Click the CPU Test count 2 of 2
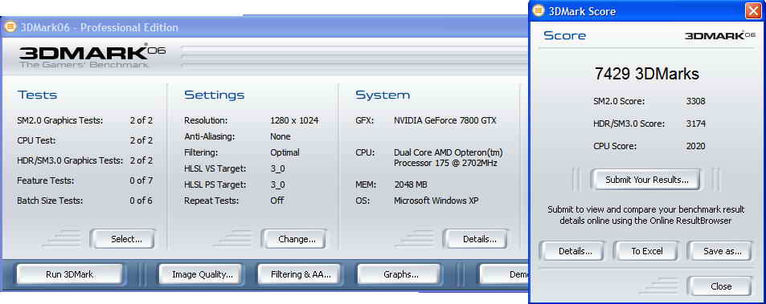 coord(141,140)
